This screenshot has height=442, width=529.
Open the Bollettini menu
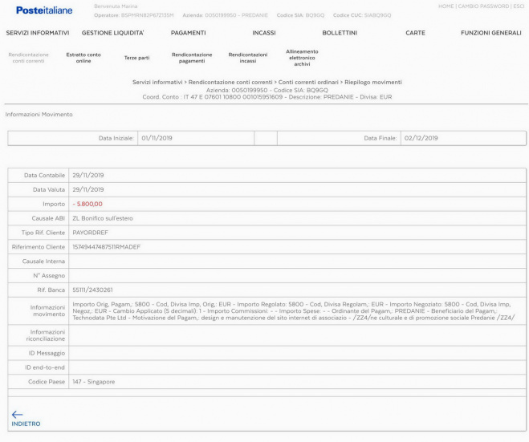(x=340, y=33)
